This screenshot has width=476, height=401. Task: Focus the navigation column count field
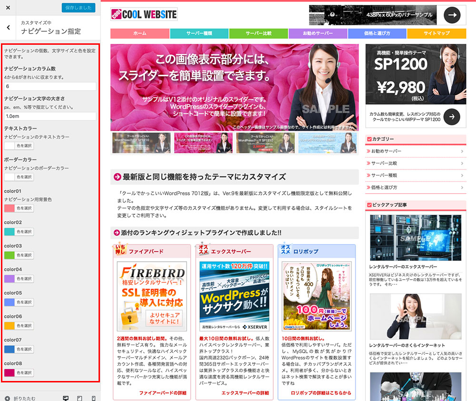click(50, 86)
